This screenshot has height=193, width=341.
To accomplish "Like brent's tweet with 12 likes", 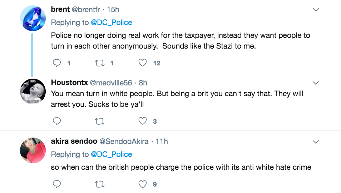I will pyautogui.click(x=143, y=63).
